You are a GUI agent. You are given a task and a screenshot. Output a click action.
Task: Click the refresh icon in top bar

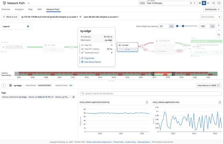(x=220, y=3)
